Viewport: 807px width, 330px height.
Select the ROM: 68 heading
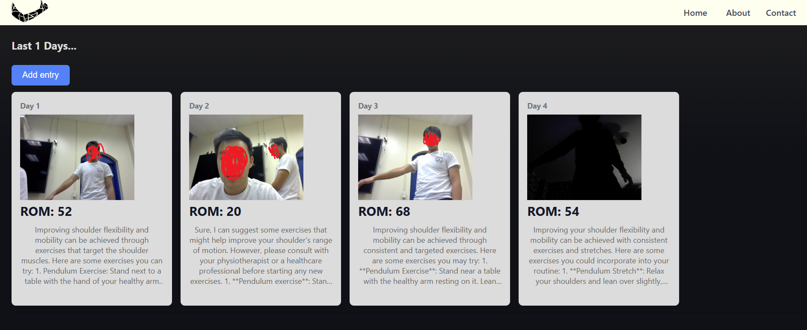[x=384, y=212]
